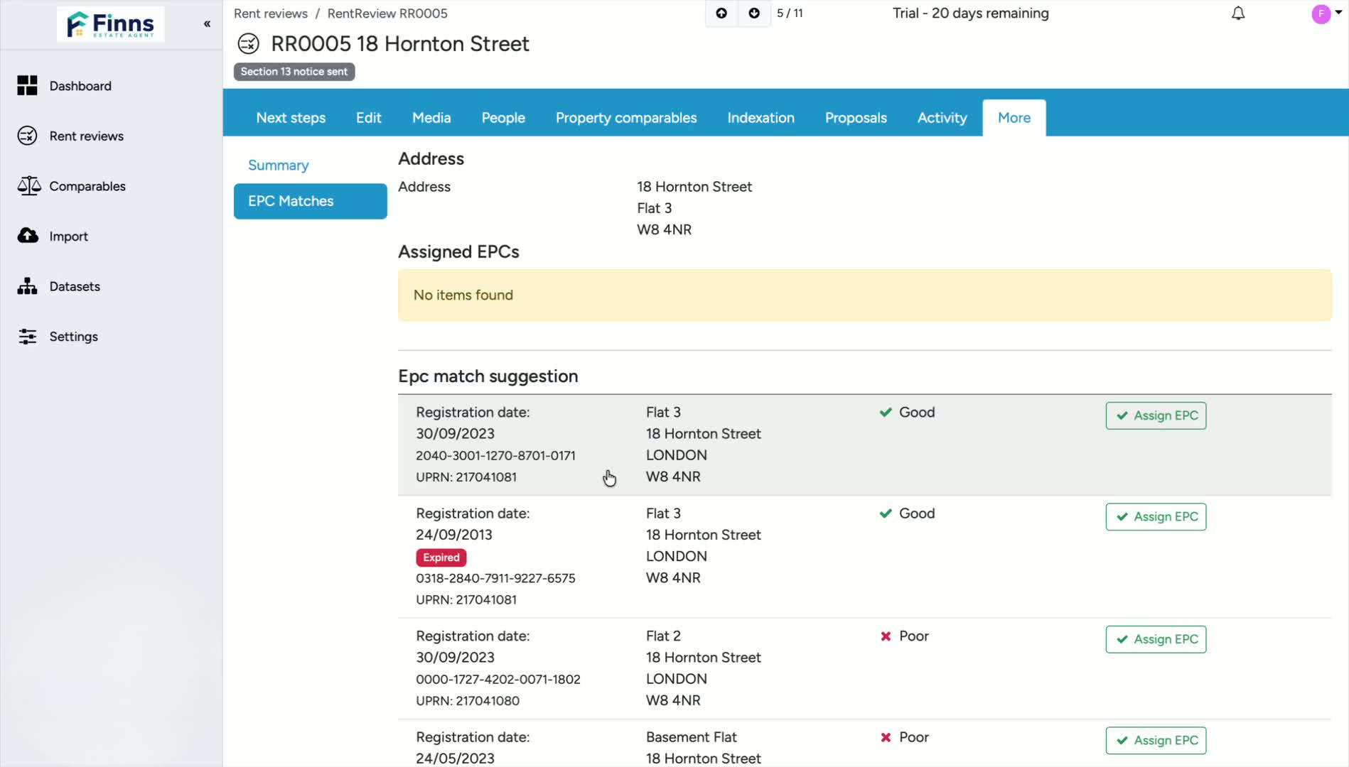
Task: Open the Proposals tab
Action: (856, 118)
